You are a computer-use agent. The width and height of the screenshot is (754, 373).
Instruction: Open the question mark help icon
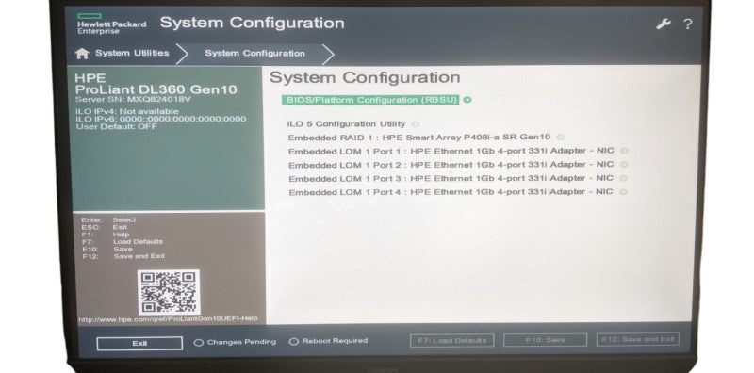(x=688, y=24)
